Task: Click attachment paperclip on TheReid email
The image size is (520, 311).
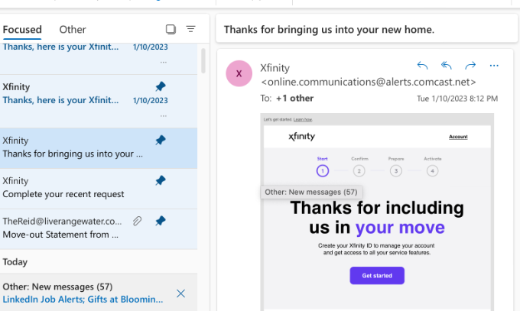Action: (x=138, y=221)
